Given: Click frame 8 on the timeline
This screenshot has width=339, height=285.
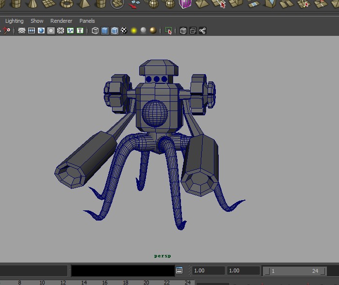Looking at the screenshot, I should 20,283.
